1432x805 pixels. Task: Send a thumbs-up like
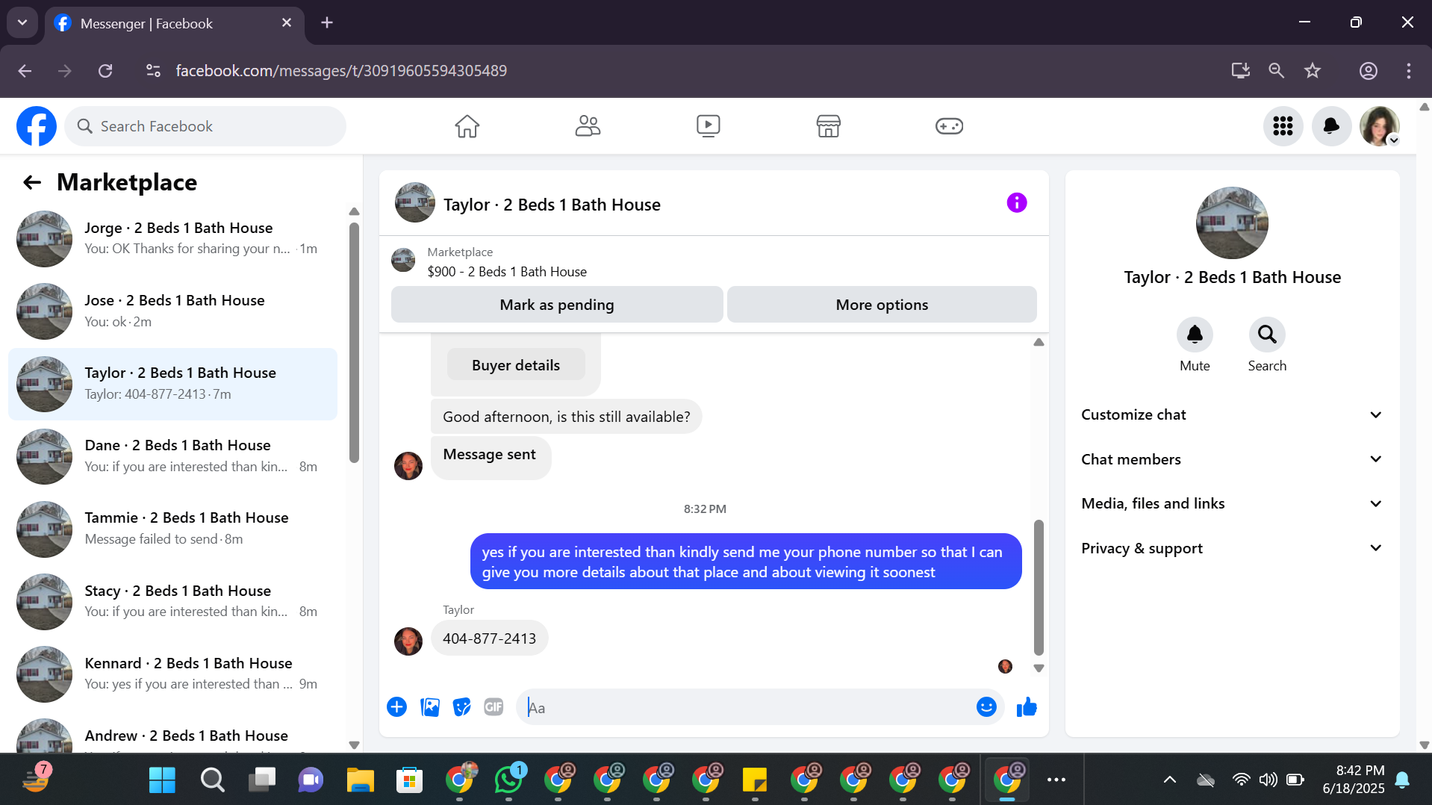[1027, 707]
